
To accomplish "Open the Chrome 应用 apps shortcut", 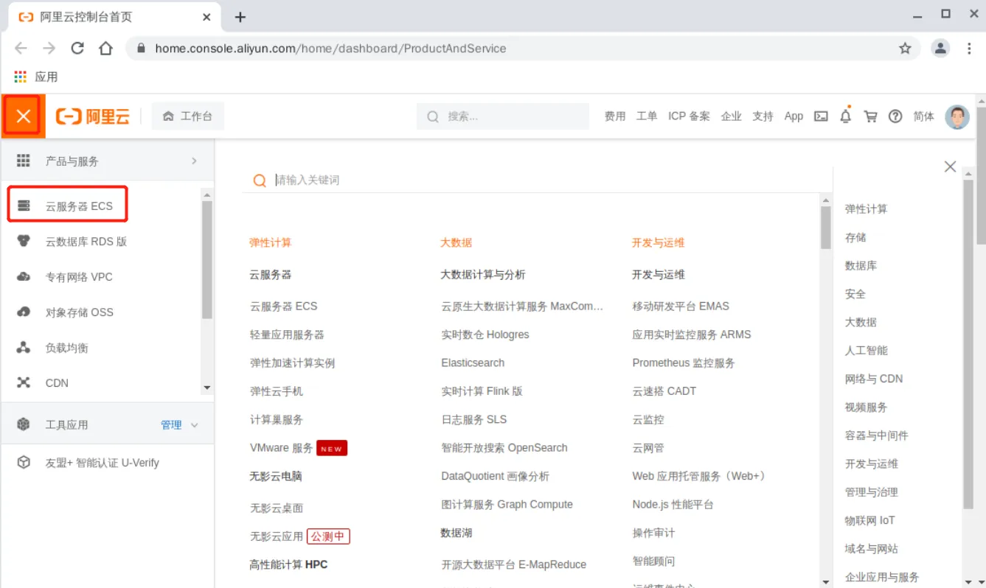I will pos(35,77).
